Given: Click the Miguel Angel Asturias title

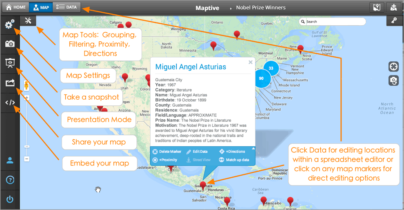Looking at the screenshot, I should 191,67.
